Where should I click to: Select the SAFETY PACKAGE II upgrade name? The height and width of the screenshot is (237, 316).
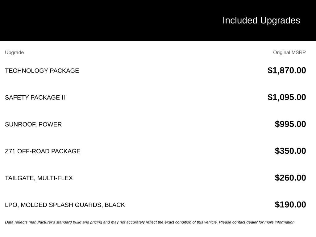35,98
